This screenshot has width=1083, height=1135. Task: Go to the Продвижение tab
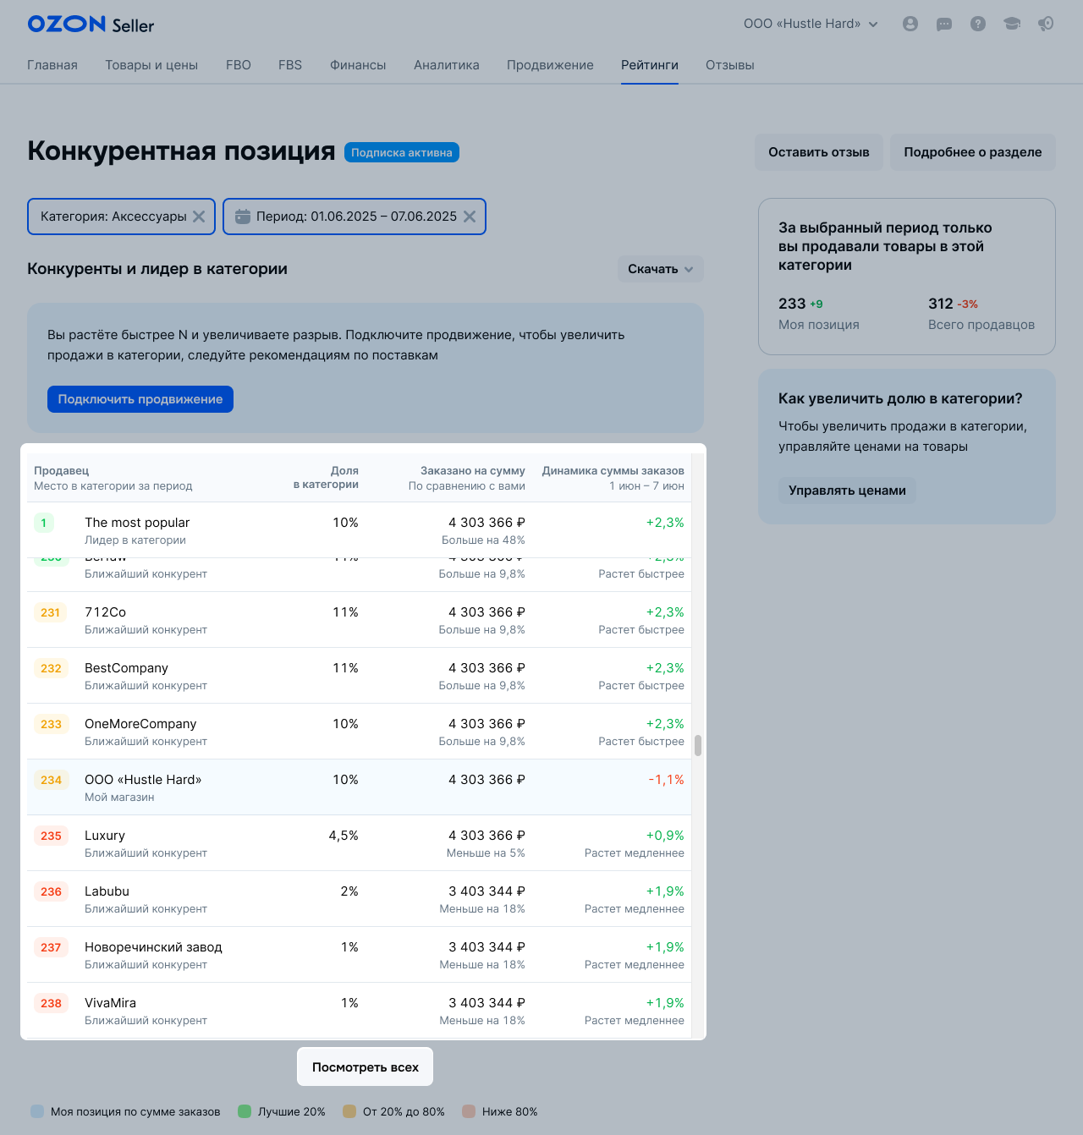coord(550,65)
